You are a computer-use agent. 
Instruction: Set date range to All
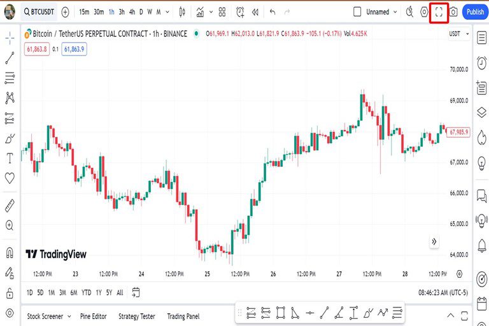(x=120, y=293)
